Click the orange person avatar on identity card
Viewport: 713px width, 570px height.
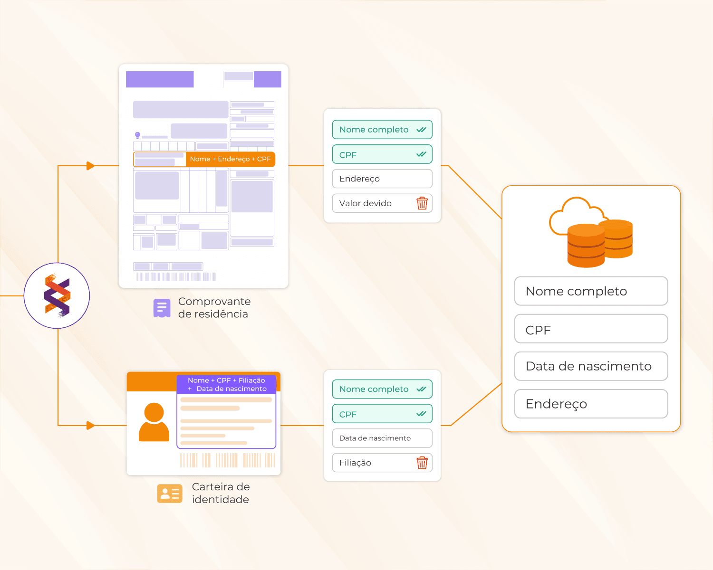pyautogui.click(x=154, y=422)
